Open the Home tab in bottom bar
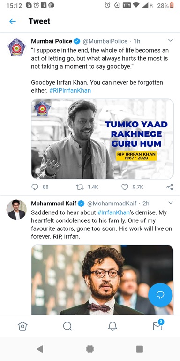 (22, 326)
